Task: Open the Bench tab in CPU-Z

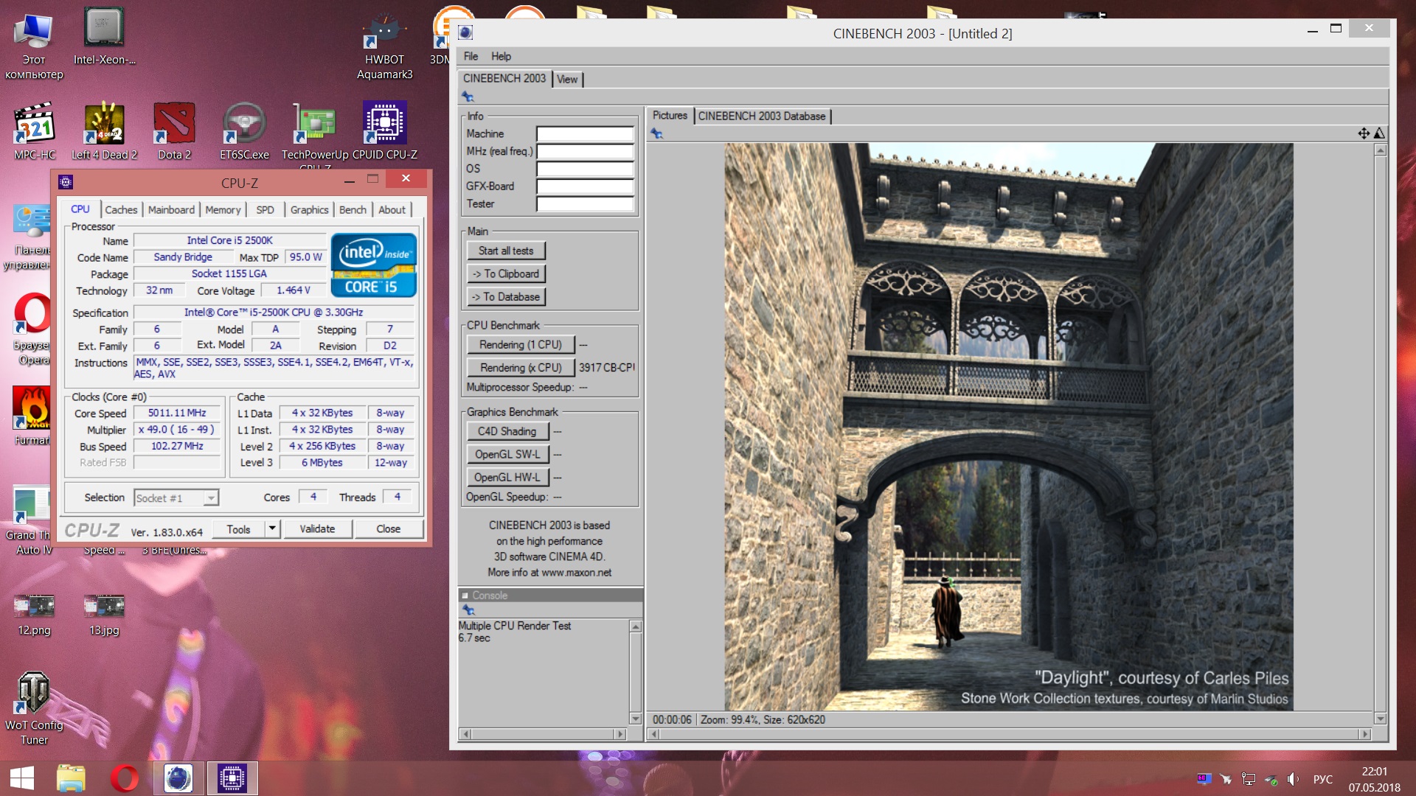Action: (353, 209)
